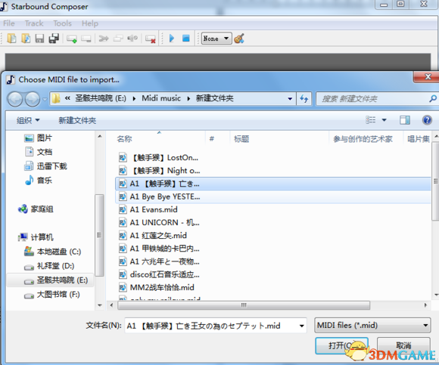Sort by the 名称 column header
This screenshot has width=439, height=365.
(160, 139)
